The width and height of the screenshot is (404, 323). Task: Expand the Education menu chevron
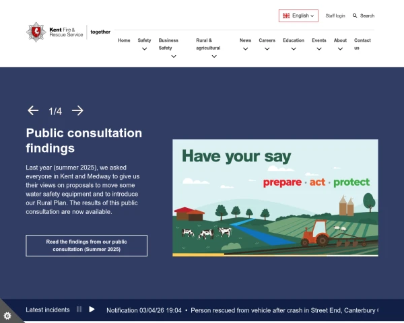[x=294, y=48]
